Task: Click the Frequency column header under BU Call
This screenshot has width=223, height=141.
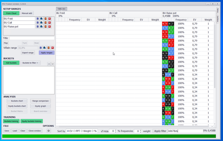Action: click(128, 20)
